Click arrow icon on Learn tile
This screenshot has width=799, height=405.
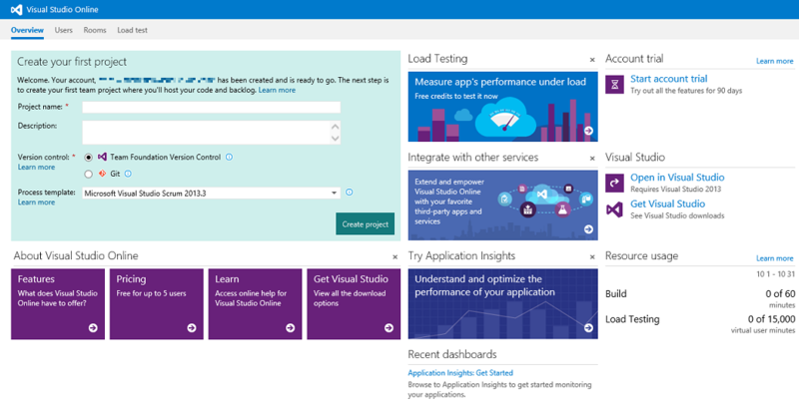290,327
